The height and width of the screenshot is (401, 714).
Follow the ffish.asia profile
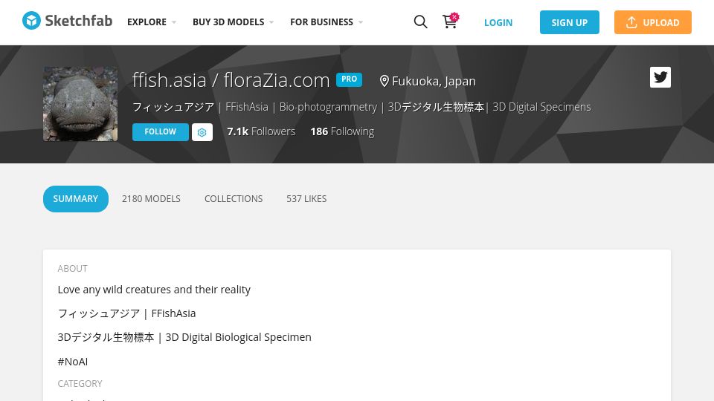161,132
